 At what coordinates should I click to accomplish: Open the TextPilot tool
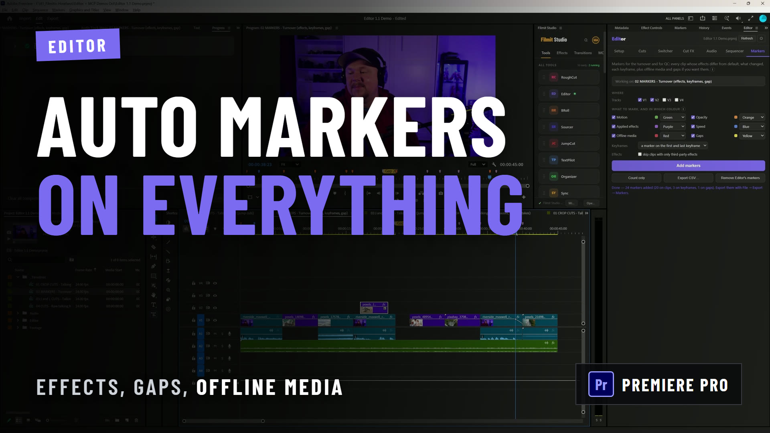coord(569,160)
